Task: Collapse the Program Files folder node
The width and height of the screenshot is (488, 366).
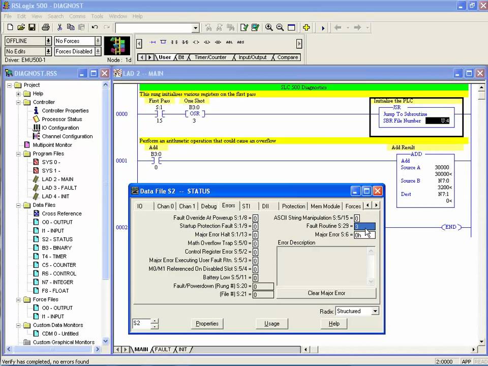Action: (18, 154)
